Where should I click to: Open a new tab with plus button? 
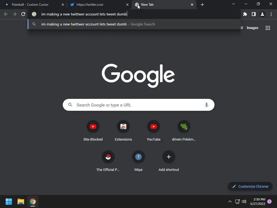[x=202, y=5]
